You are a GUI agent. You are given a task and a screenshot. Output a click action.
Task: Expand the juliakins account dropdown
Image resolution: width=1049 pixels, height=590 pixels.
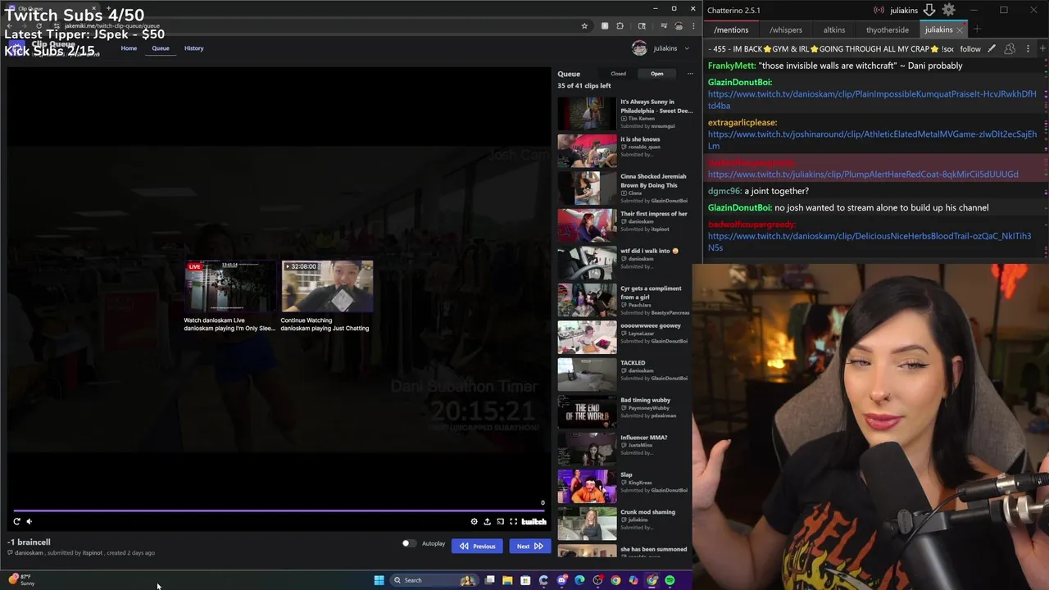[661, 48]
